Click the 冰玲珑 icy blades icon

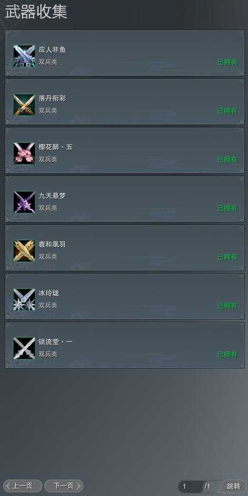coord(24,300)
